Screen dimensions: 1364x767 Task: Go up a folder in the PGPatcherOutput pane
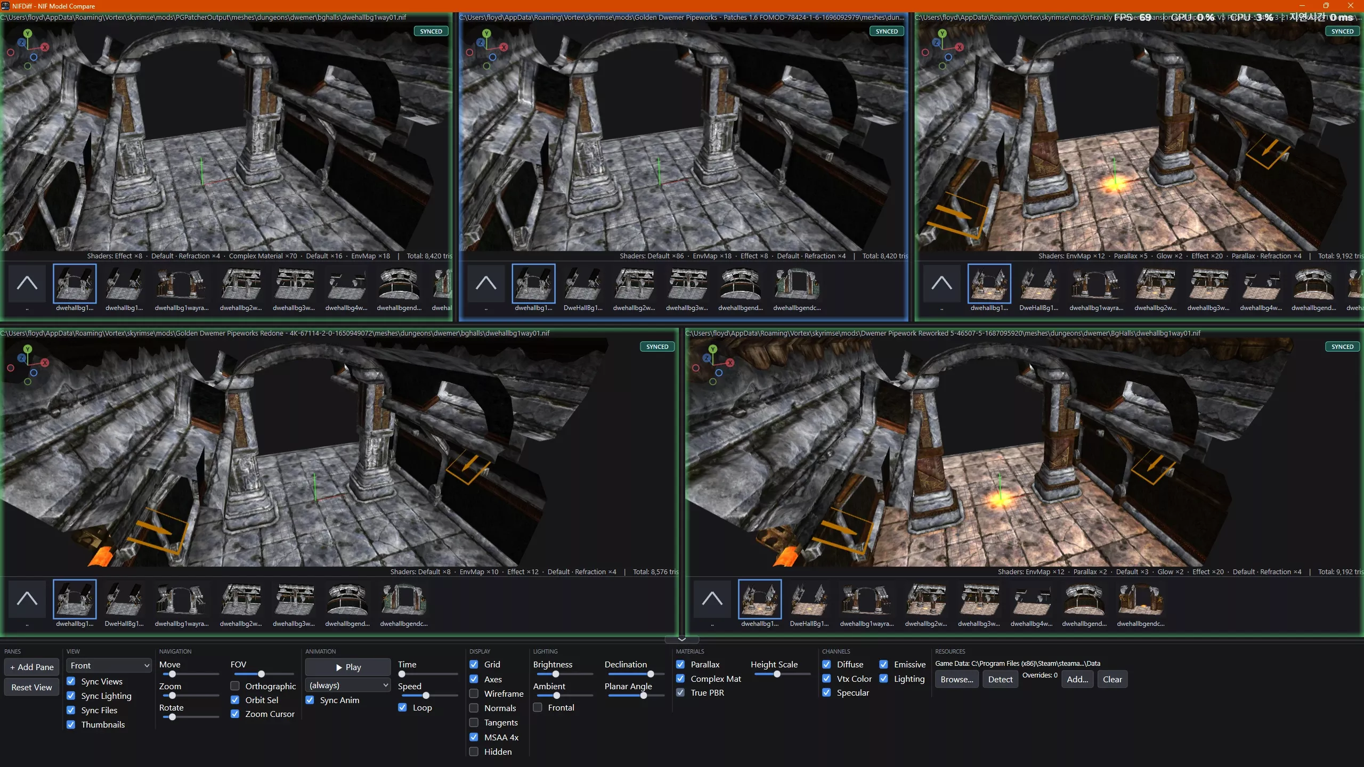27,283
